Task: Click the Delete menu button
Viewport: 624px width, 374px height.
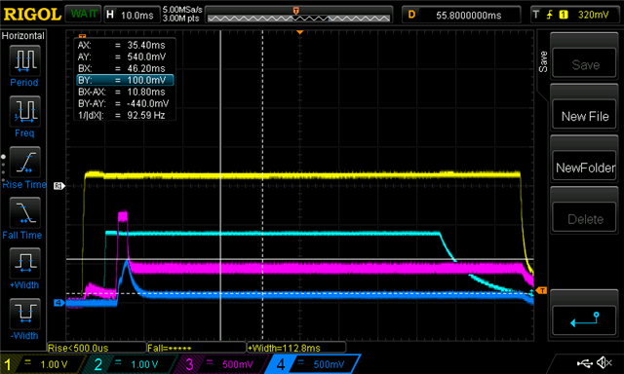Action: coord(584,218)
